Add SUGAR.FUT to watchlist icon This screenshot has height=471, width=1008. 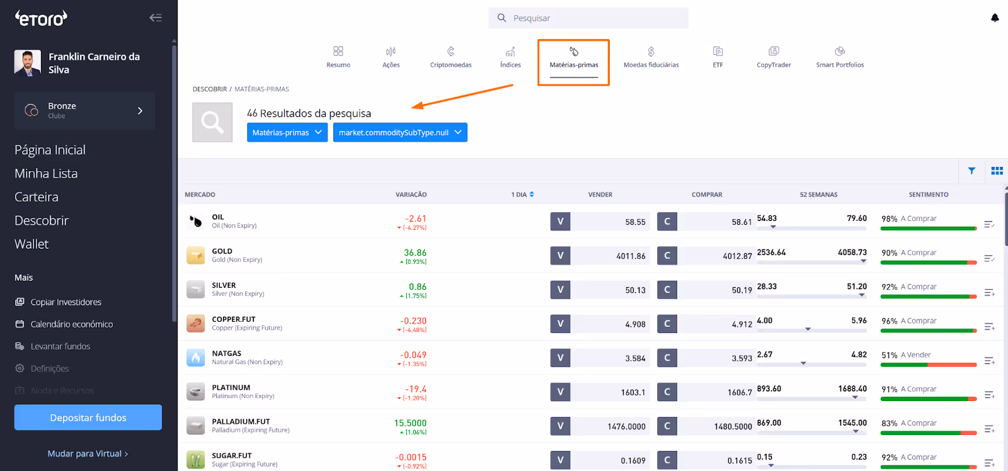click(x=989, y=463)
